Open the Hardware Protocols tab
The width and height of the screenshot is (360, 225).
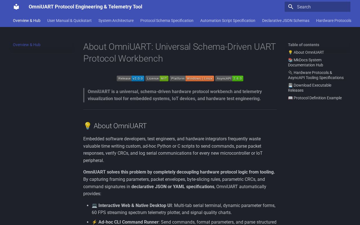click(x=334, y=21)
